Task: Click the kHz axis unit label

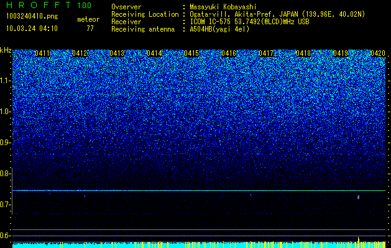Action: click(6, 50)
